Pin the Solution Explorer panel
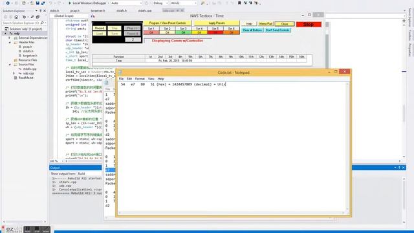Image resolution: width=414 pixels, height=233 pixels. click(40, 11)
